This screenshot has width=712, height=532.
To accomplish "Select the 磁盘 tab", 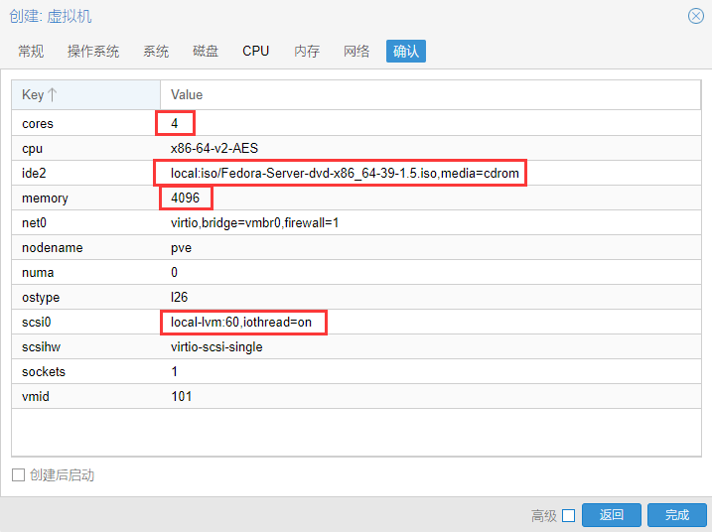I will tap(206, 51).
